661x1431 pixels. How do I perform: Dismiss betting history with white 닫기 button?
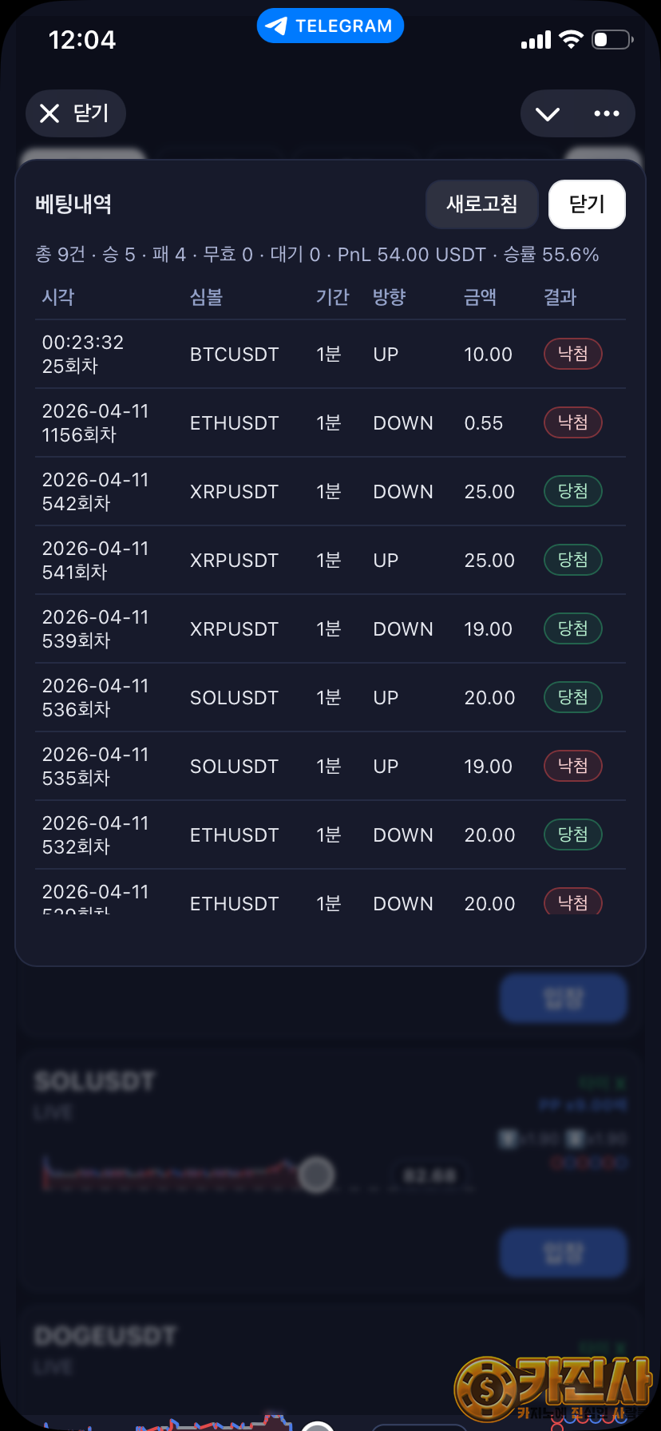tap(587, 204)
